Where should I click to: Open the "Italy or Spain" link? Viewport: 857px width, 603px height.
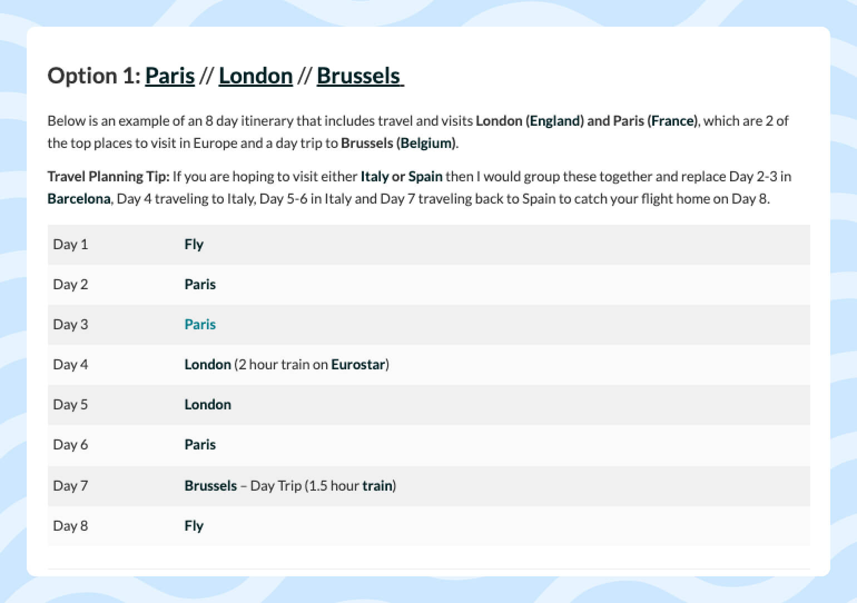[401, 176]
